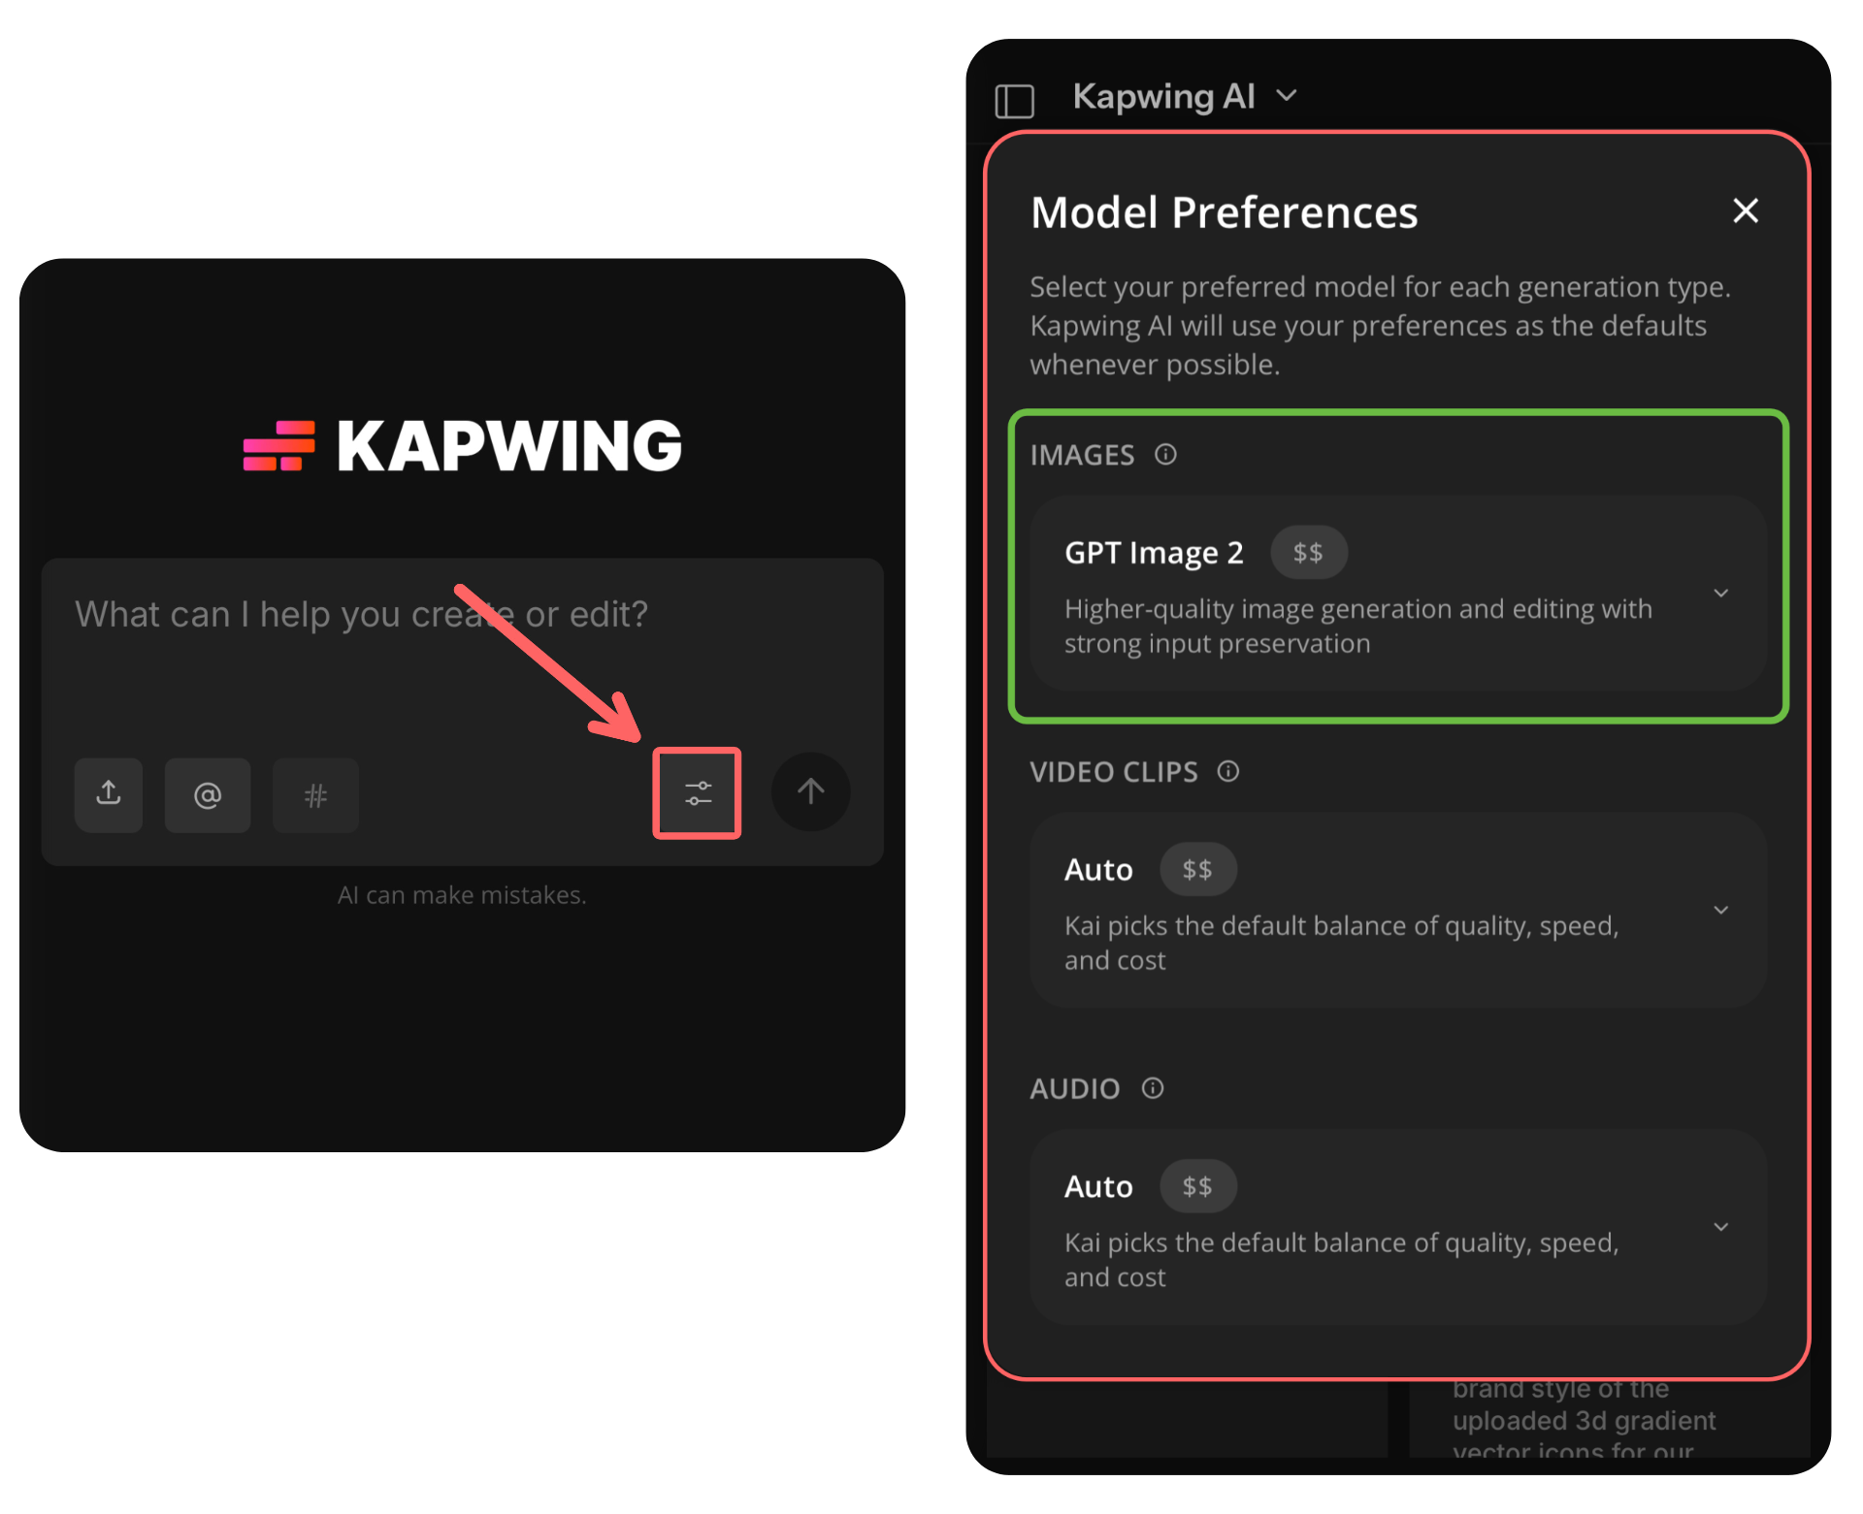This screenshot has width=1863, height=1514.
Task: Open model preferences sliders icon
Action: 698,792
